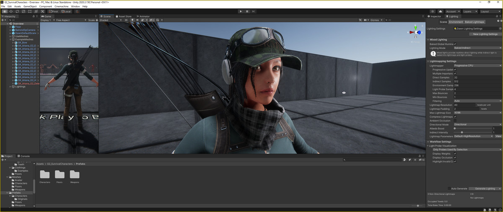Open the GameObject menu
Viewport: 503px width, 212px height.
point(30,6)
